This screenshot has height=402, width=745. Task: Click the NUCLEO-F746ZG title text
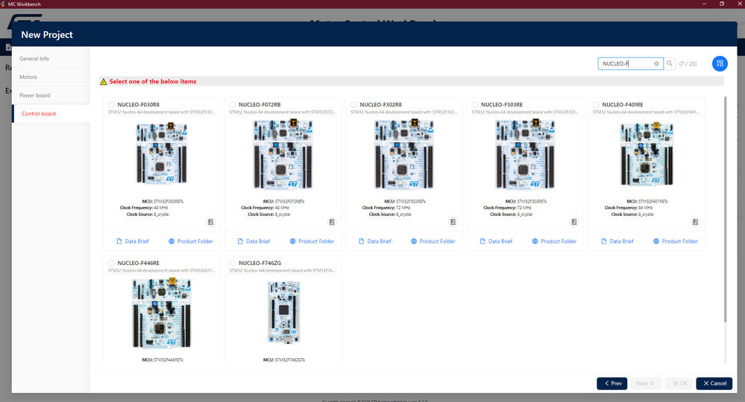[x=260, y=263]
